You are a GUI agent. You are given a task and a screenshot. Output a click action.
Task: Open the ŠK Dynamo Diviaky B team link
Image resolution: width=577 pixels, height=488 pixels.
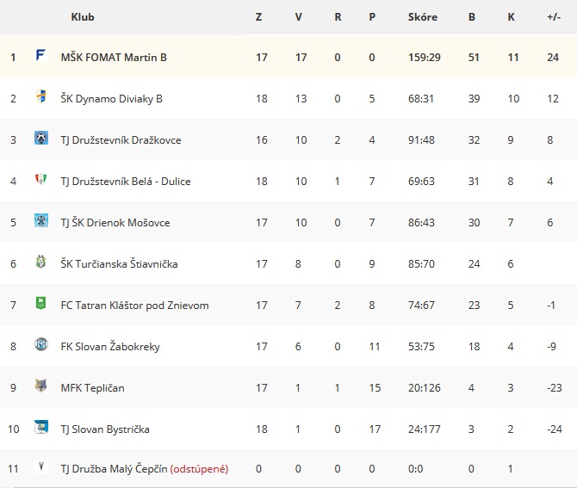pyautogui.click(x=111, y=99)
